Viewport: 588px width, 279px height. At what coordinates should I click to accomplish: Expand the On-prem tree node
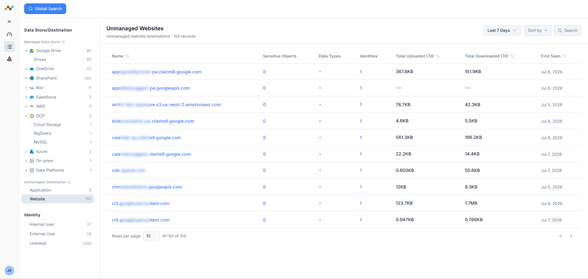point(26,161)
